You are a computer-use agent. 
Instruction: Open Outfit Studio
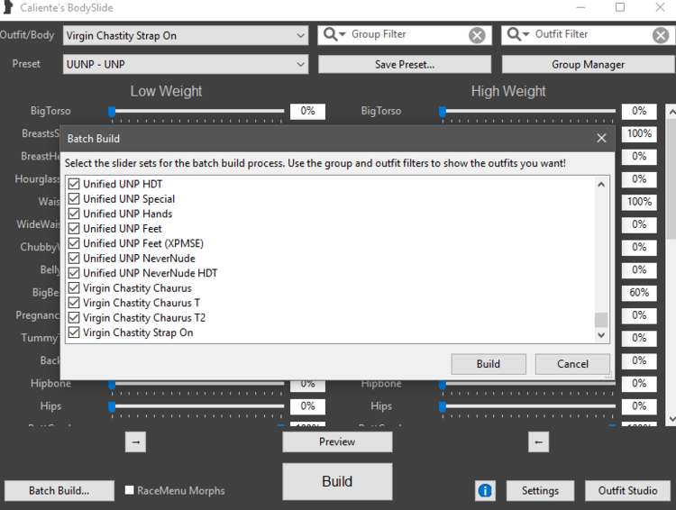(x=627, y=490)
